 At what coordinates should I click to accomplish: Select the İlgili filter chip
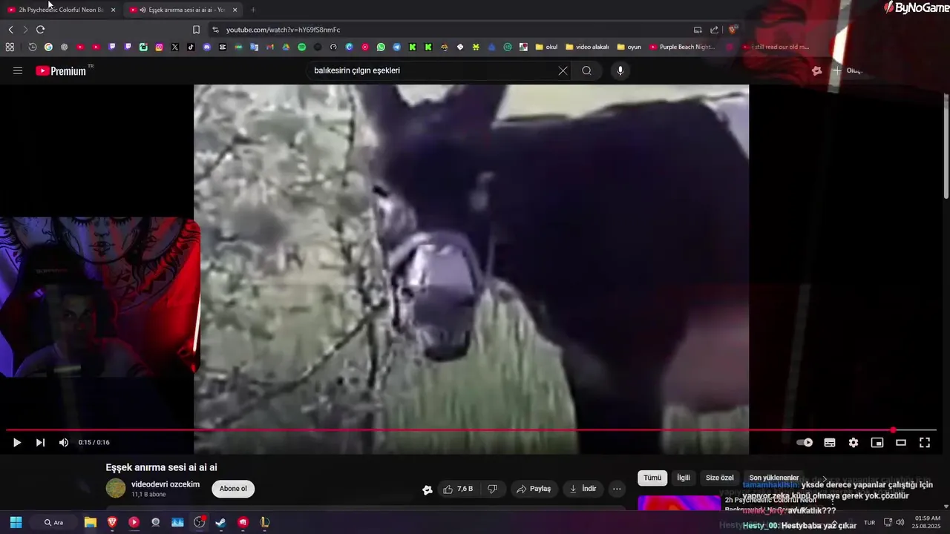[x=684, y=478]
